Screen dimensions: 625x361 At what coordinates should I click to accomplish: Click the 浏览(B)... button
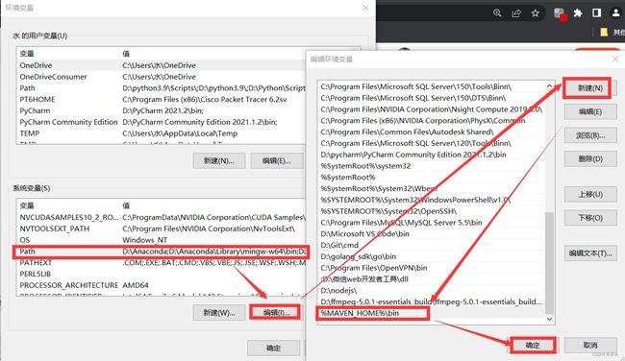point(590,135)
